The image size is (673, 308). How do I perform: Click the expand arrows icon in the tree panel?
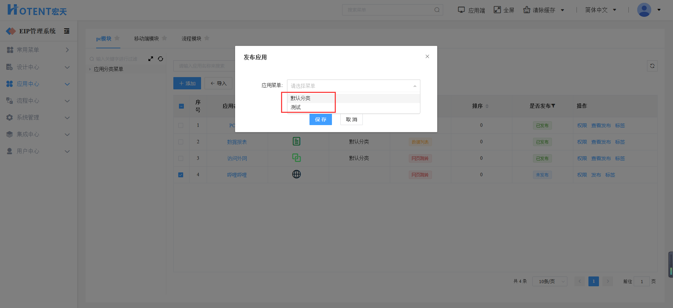[151, 59]
